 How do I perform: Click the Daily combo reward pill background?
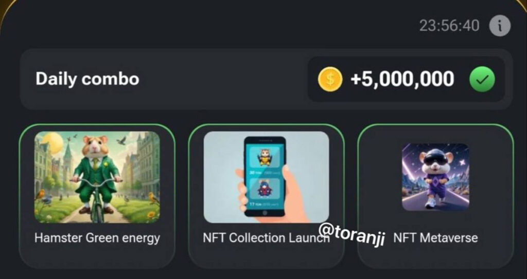pyautogui.click(x=407, y=79)
